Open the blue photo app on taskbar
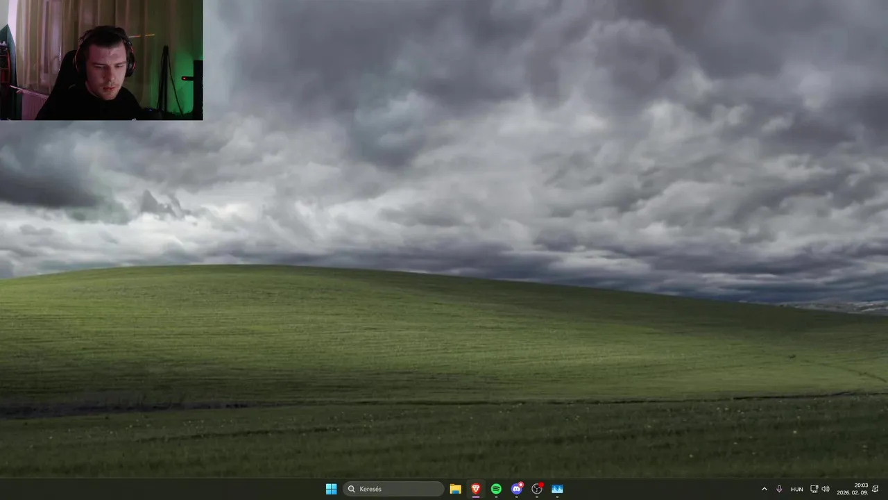This screenshot has width=888, height=500. coord(557,489)
